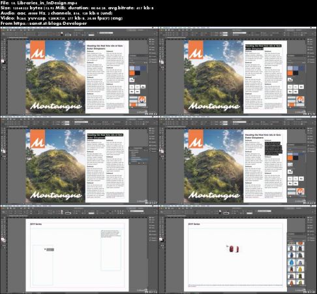Click the Montangue logo thumbnail in the highlighted-paragraph frame
The image size is (317, 294).
[300, 191]
